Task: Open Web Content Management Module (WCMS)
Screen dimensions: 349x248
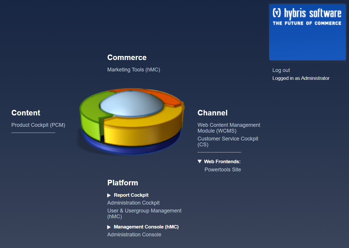Action: tap(229, 128)
